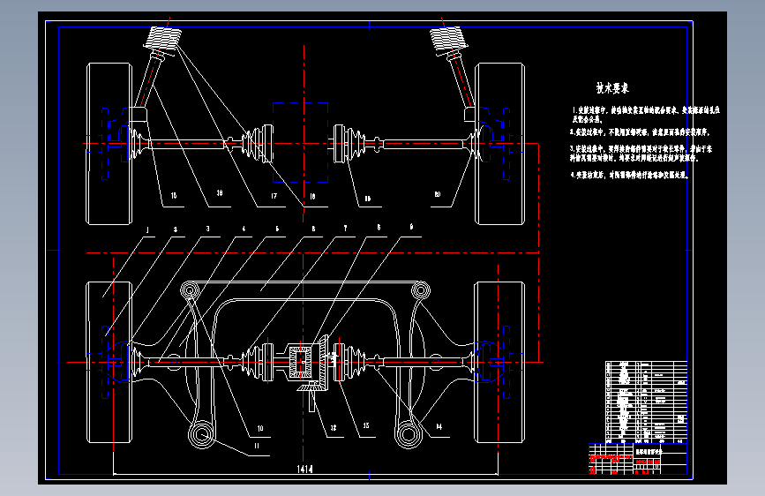Select the 1414 wheel track dimension text

click(304, 470)
